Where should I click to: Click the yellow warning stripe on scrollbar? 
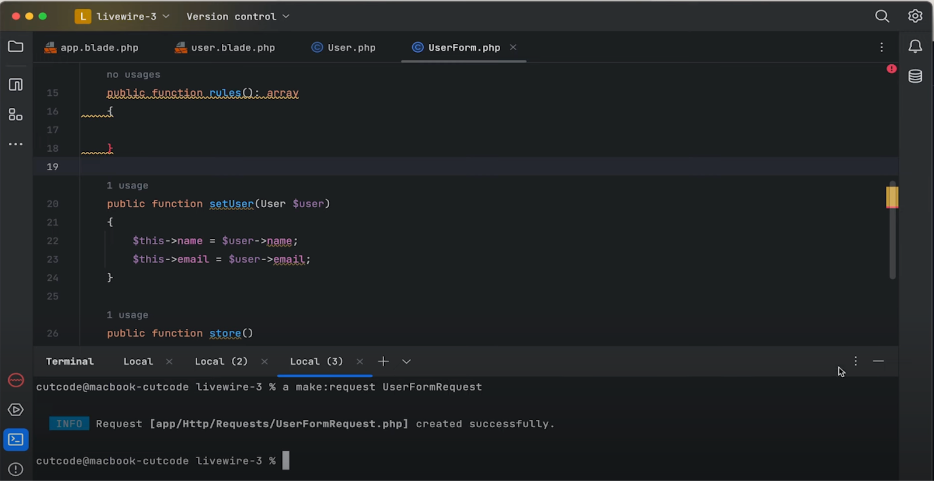pyautogui.click(x=892, y=197)
